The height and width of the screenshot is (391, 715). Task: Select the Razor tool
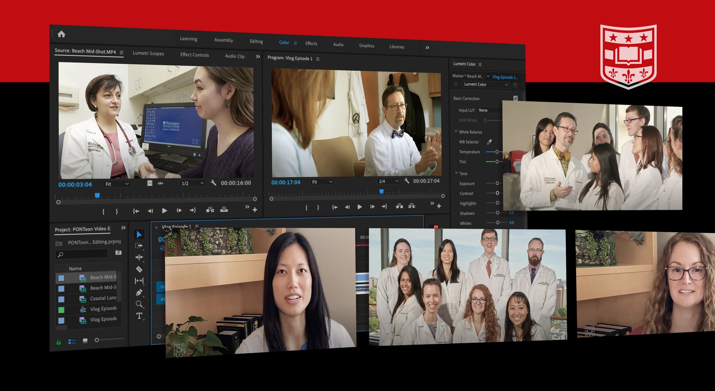139,269
